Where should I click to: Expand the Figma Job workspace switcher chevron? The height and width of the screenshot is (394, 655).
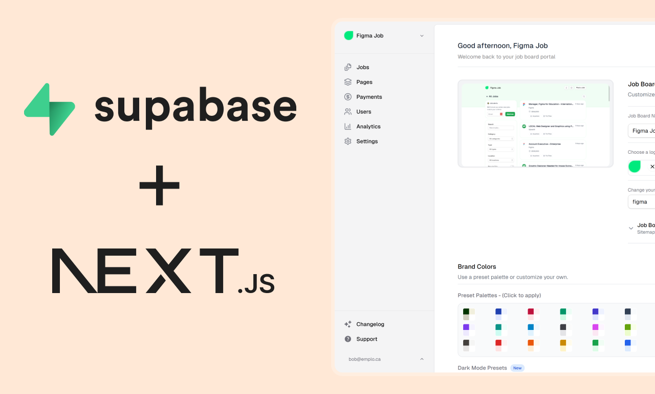point(422,36)
